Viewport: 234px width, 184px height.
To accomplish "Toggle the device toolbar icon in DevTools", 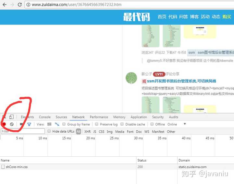I will coord(11,117).
